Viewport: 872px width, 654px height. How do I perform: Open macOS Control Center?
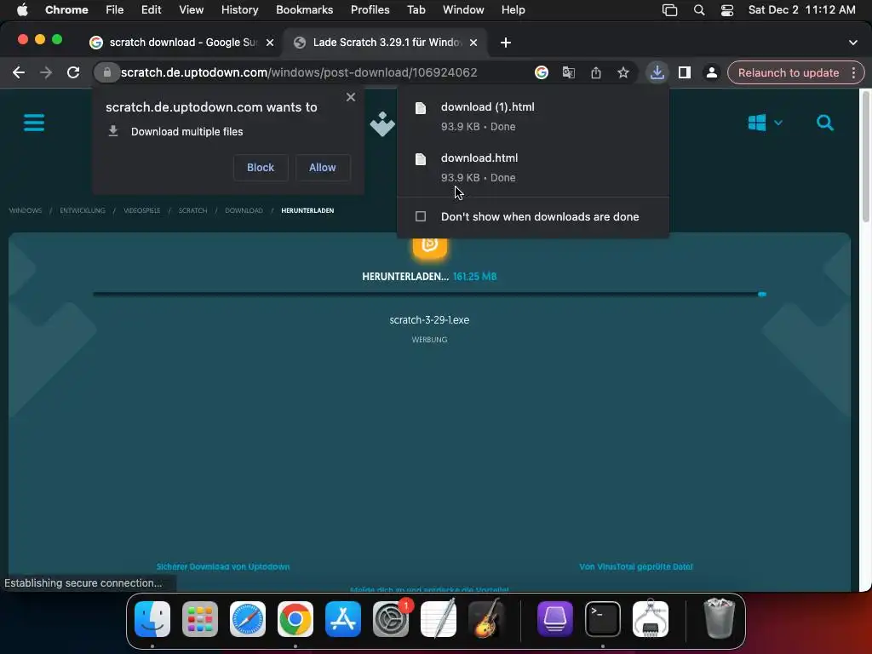(x=727, y=10)
